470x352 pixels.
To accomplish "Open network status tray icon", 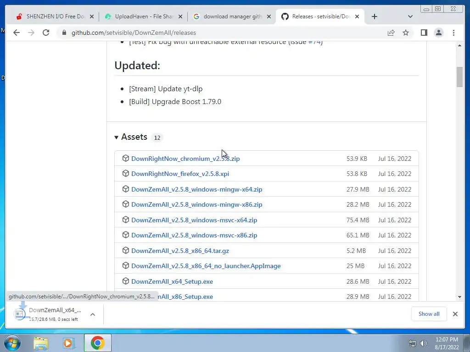I will [x=413, y=343].
